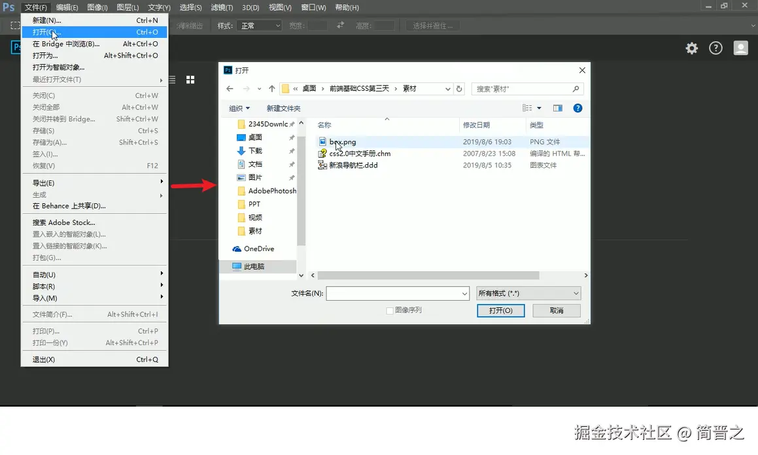The height and width of the screenshot is (455, 758).
Task: Open the Photoshop help question mark icon
Action: (715, 48)
